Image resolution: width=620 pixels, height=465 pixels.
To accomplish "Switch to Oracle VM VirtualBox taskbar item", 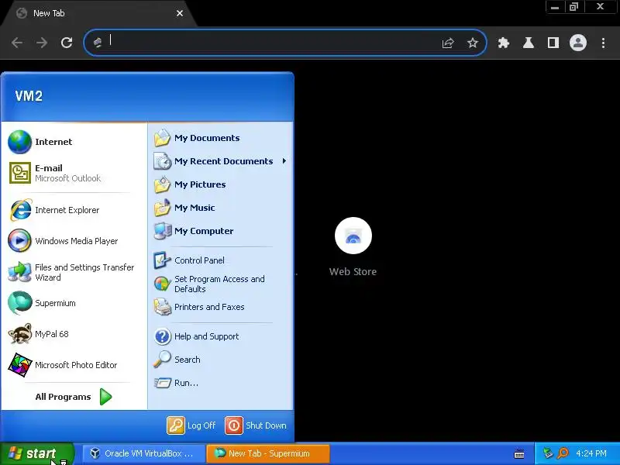I will (x=143, y=453).
